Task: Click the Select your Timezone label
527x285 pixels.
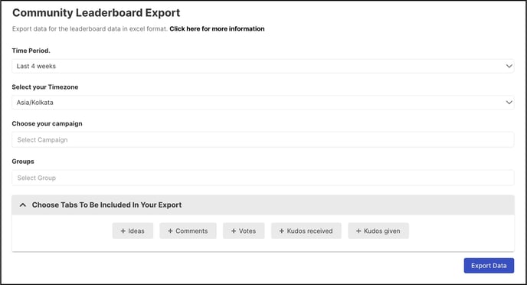Action: pyautogui.click(x=45, y=87)
